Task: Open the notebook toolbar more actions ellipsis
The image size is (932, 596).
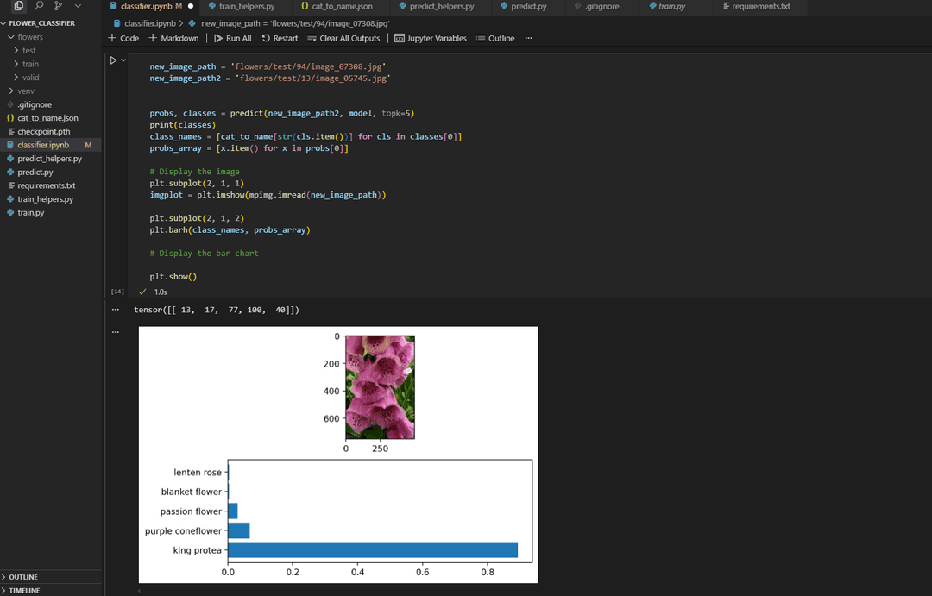Action: [528, 38]
